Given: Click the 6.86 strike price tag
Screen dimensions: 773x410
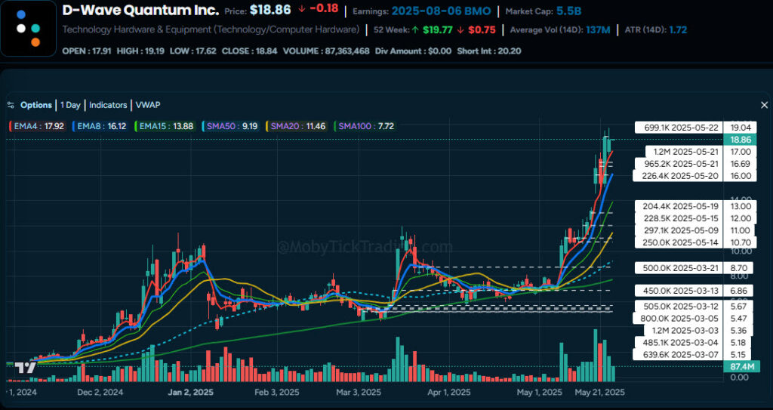Looking at the screenshot, I should (738, 291).
